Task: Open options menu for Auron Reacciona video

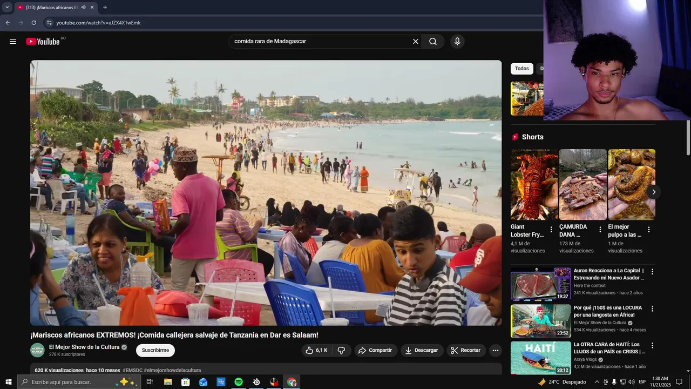Action: pyautogui.click(x=652, y=272)
